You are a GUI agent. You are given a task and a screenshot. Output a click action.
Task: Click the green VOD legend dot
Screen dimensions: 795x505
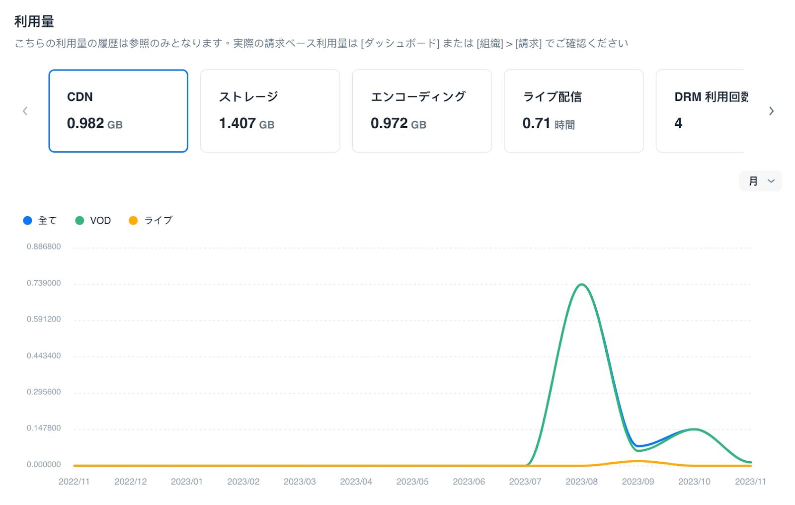pos(79,221)
